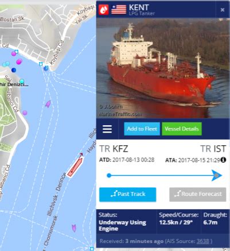Open AIS Source 3638 link

[202, 241]
